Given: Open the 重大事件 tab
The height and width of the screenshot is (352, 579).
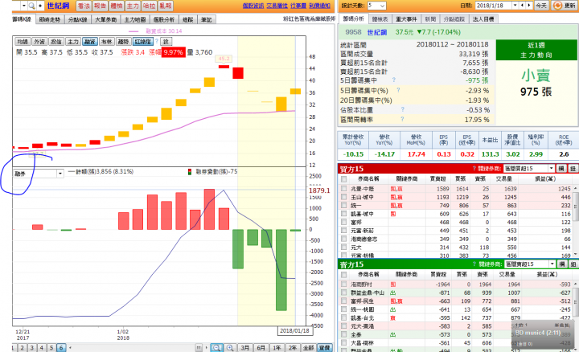Looking at the screenshot, I should point(406,18).
